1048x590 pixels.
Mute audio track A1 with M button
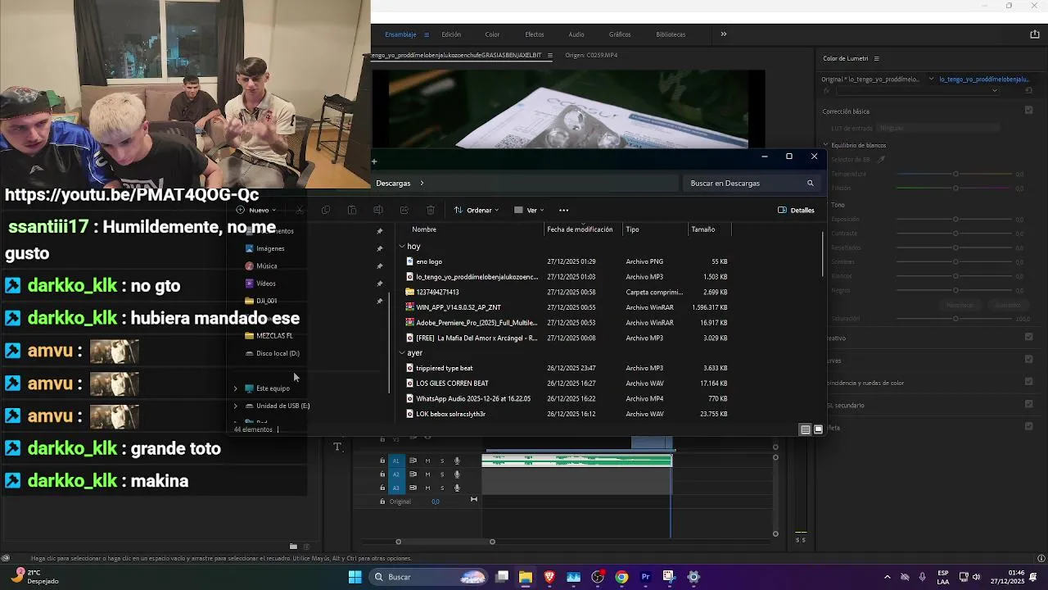pyautogui.click(x=427, y=461)
